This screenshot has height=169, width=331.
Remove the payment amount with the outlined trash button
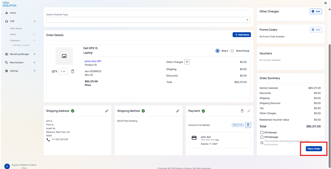click(x=248, y=125)
